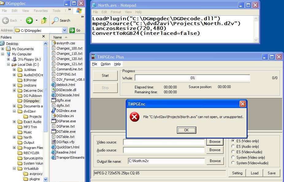Click the My Documents folder icon
Viewport: 284px width, 182px height.
tap(8, 49)
